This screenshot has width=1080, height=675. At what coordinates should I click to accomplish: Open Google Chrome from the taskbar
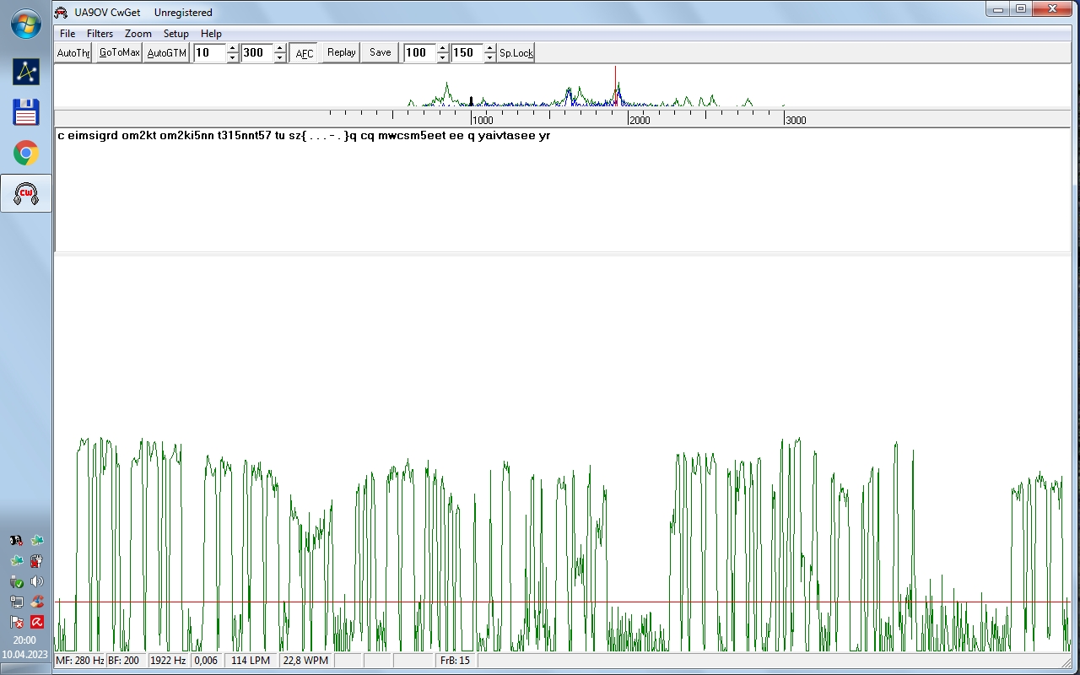click(25, 153)
